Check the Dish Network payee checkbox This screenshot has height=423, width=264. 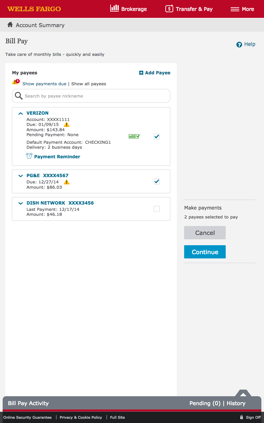pos(157,209)
